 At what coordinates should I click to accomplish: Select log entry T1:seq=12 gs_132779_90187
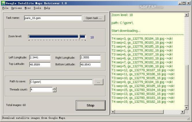(143, 70)
